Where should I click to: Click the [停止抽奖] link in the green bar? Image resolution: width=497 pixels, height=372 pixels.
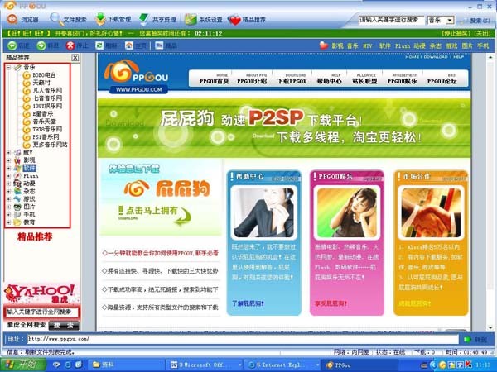[x=456, y=33]
